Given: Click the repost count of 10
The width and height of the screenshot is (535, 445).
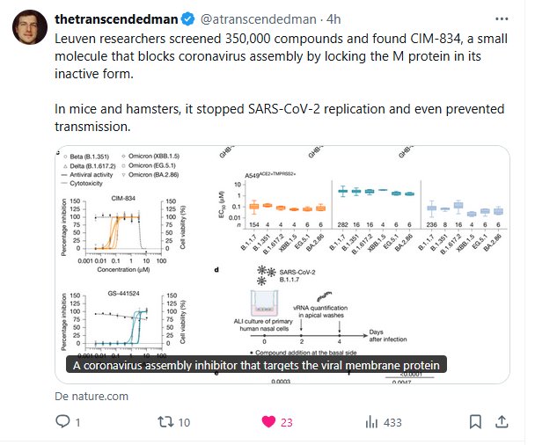Looking at the screenshot, I should (184, 423).
